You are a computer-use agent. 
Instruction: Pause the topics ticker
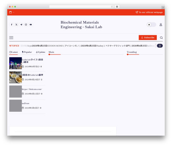click(160, 46)
